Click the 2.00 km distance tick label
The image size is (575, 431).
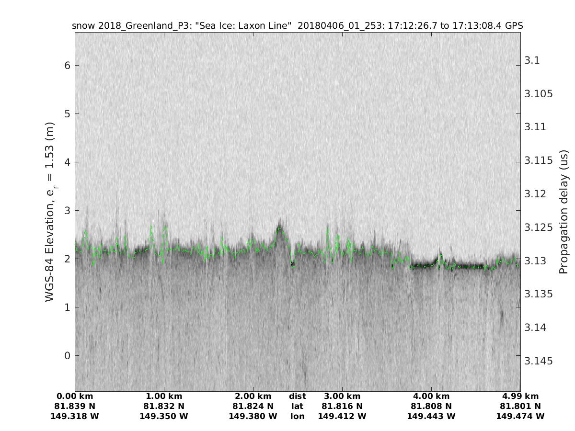(253, 396)
